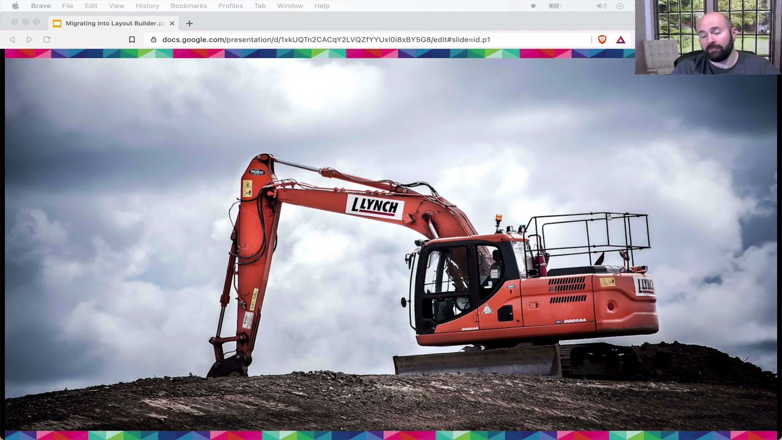Open the Brave application menu
The height and width of the screenshot is (440, 782).
[x=41, y=6]
